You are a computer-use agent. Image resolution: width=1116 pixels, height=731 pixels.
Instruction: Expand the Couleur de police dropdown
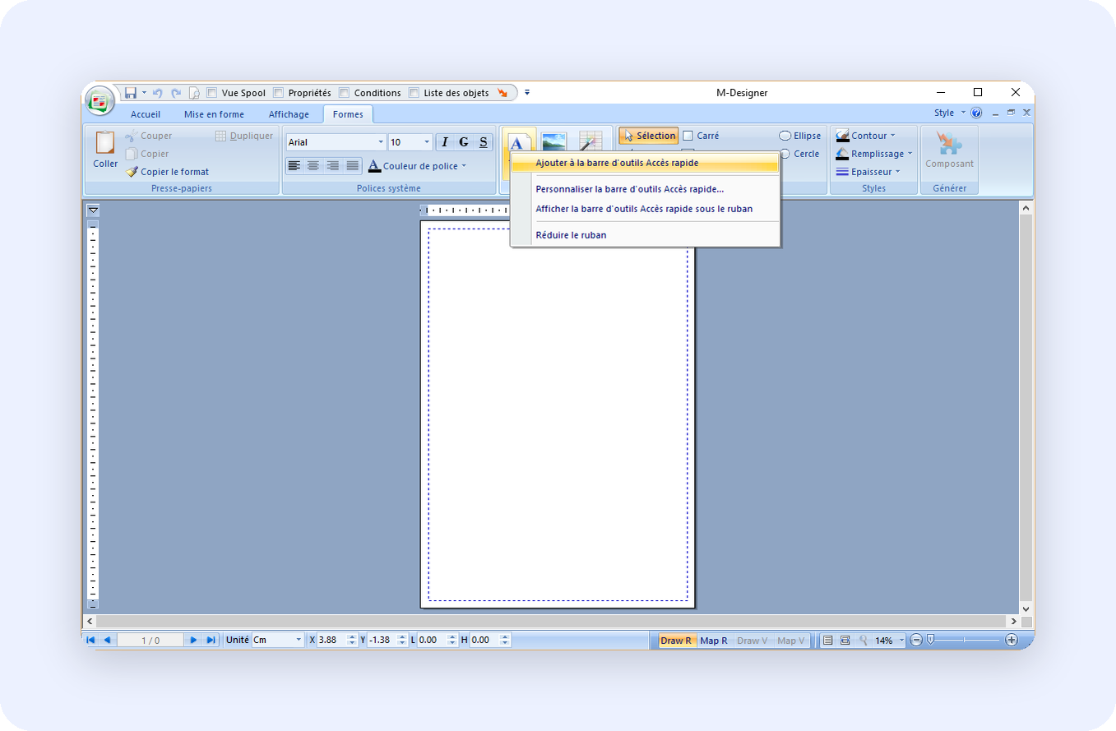click(464, 166)
